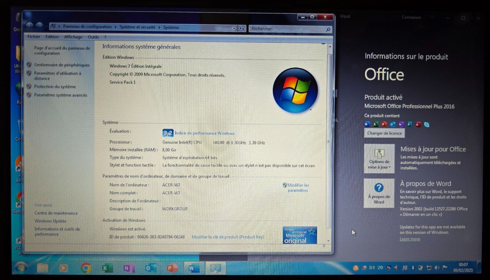Click the Skype icon under Ce produit contient
The width and height of the screenshot is (490, 280).
pos(427,124)
